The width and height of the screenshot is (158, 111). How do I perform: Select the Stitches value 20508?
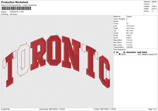(154, 2)
